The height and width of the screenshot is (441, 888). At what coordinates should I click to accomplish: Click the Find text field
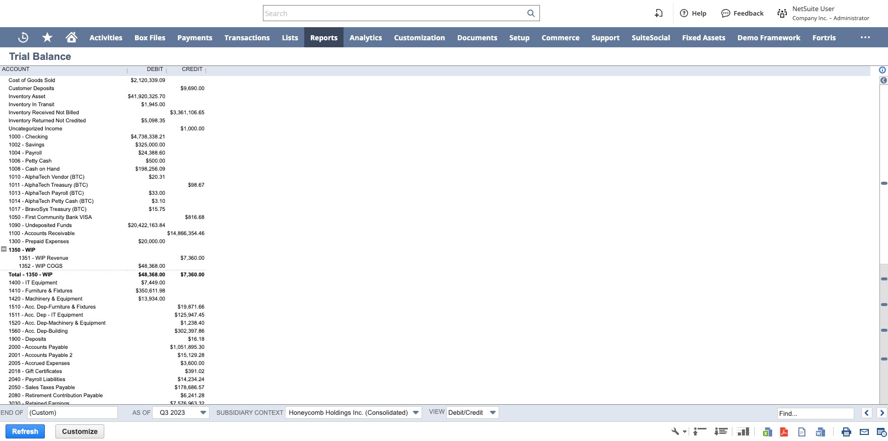click(x=815, y=413)
